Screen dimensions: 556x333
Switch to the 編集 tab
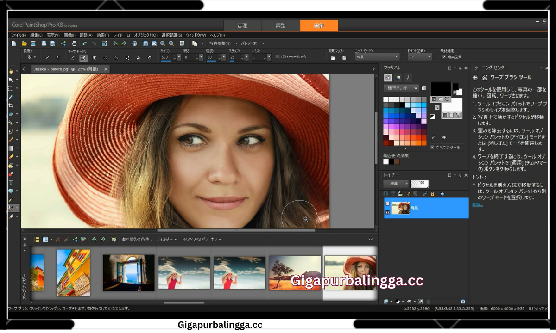click(x=319, y=26)
